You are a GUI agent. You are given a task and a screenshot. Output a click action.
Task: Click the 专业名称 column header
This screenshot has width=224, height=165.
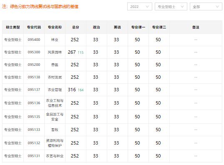coord(55,27)
